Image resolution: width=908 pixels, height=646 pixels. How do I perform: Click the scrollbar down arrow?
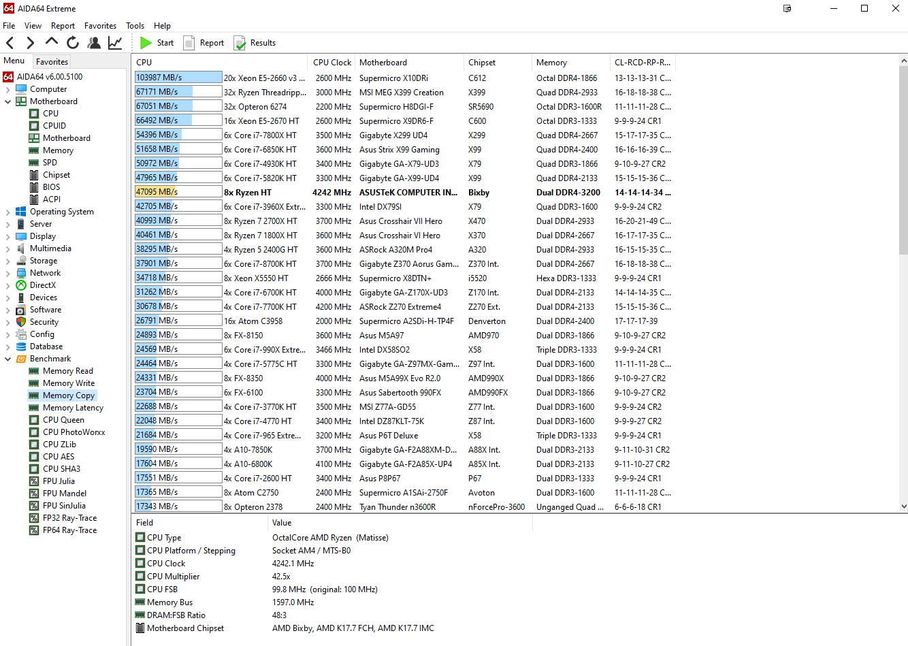903,506
